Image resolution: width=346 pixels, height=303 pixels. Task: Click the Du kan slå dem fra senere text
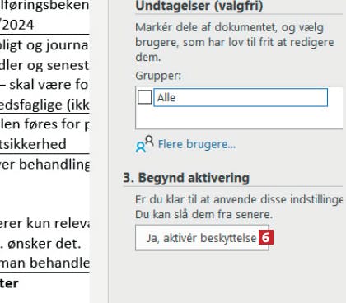pos(203,214)
